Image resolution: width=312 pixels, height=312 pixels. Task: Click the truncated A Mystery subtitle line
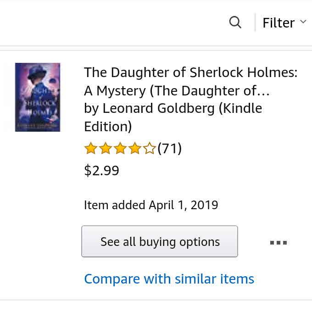177,90
